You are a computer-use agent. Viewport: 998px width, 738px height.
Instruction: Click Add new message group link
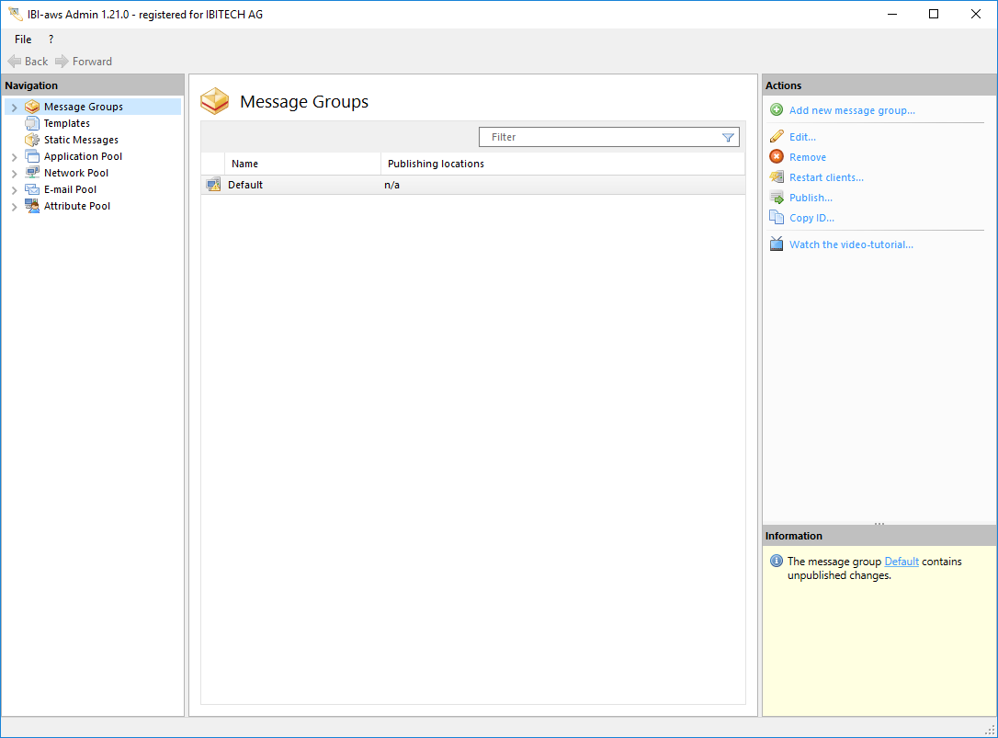click(851, 110)
